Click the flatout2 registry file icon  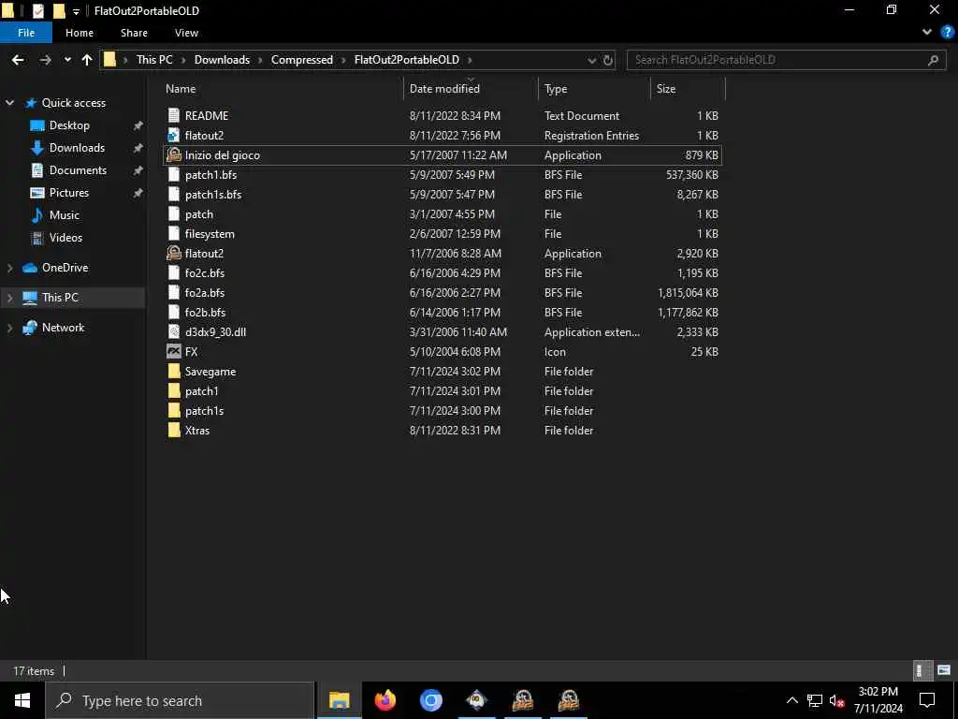point(173,135)
